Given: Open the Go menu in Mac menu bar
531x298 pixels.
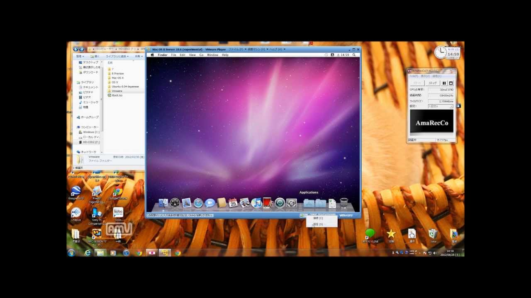Looking at the screenshot, I should pos(201,55).
